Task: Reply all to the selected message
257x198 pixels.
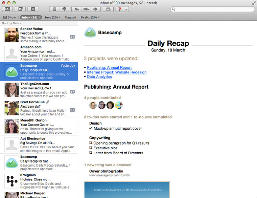Action: (86, 9)
